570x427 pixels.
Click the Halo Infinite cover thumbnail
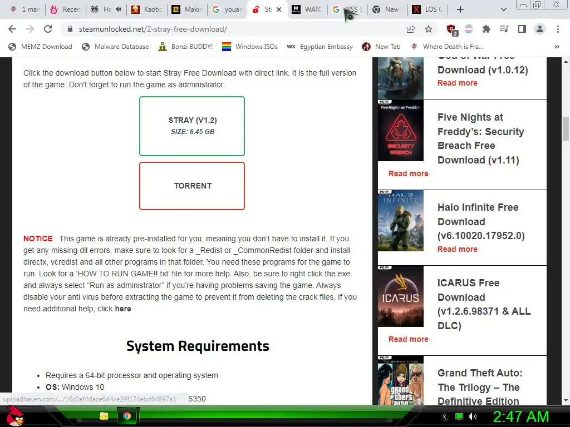(401, 221)
